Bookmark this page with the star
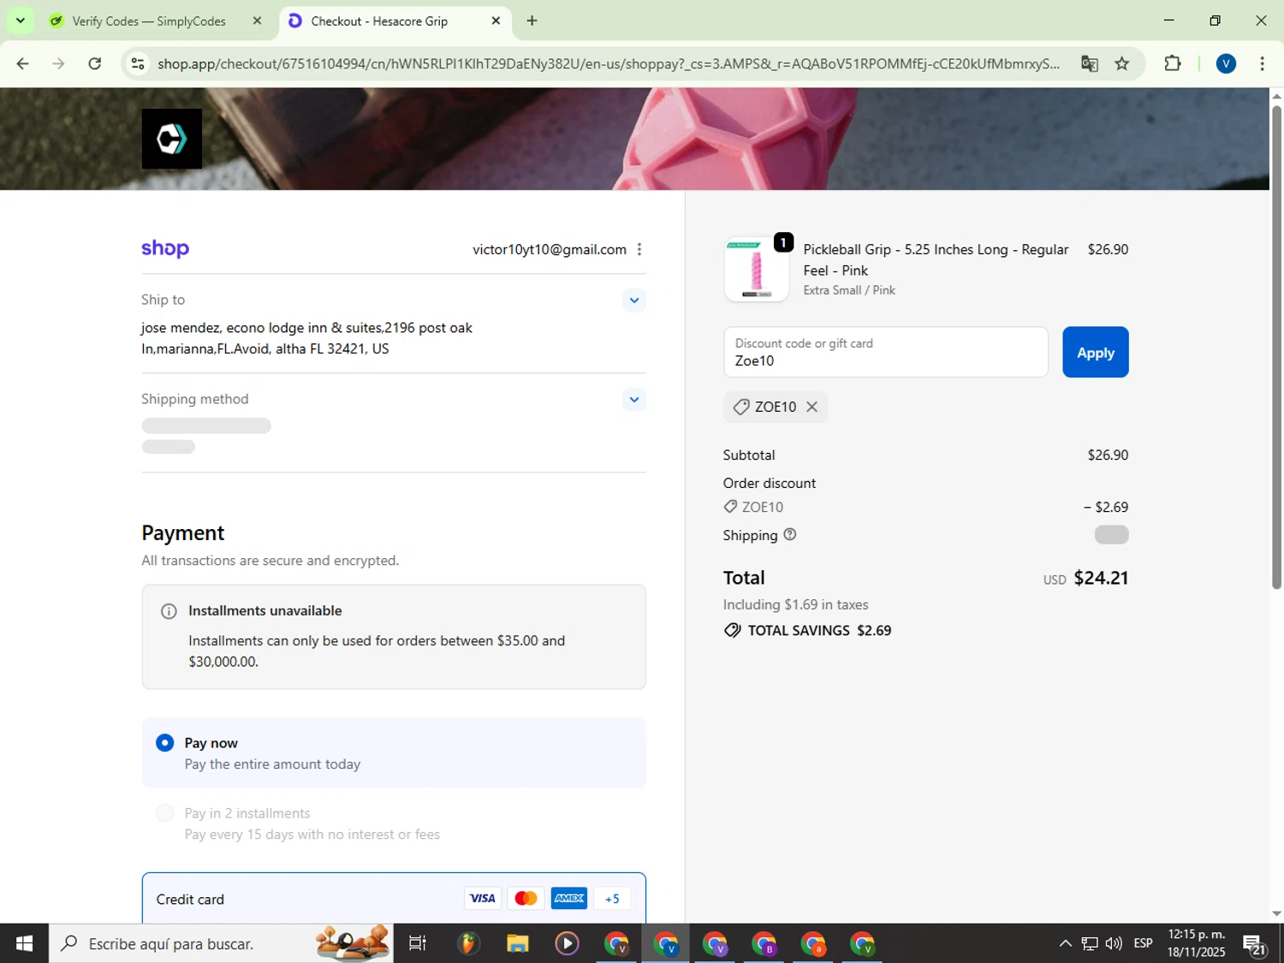The width and height of the screenshot is (1284, 963). point(1122,63)
